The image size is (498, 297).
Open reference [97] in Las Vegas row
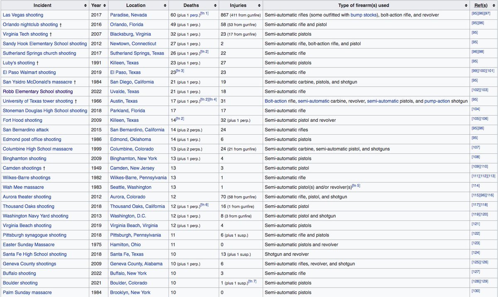(487, 14)
